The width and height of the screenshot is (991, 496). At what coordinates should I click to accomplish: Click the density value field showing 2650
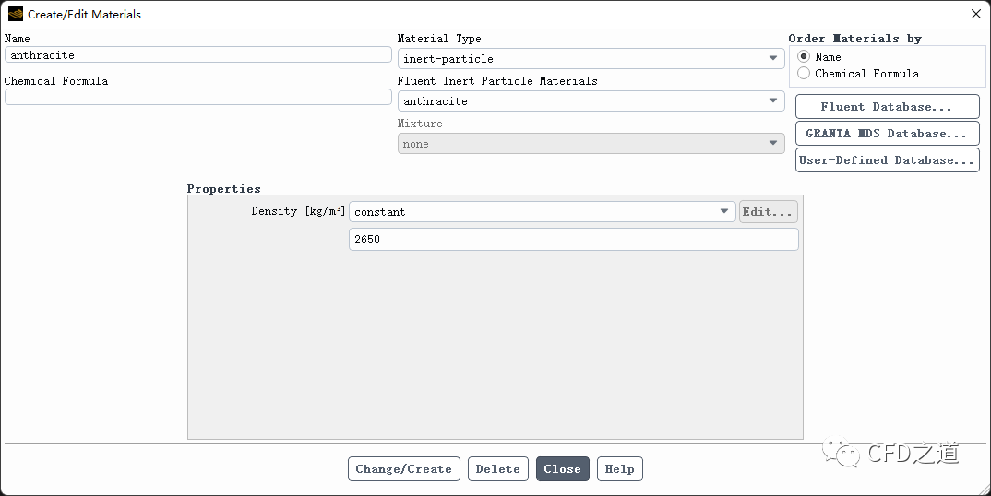pyautogui.click(x=573, y=240)
